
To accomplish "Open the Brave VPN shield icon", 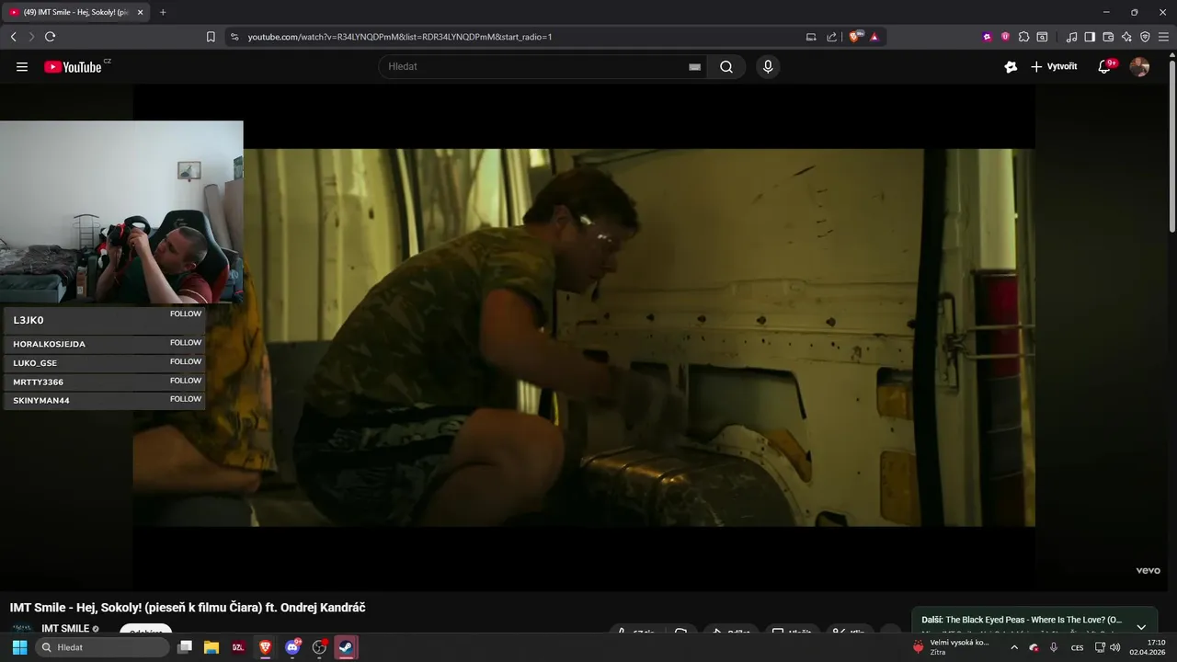I will (x=1145, y=37).
